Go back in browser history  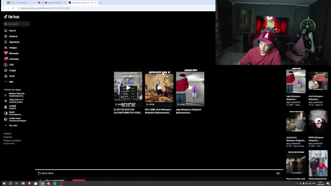4,8
